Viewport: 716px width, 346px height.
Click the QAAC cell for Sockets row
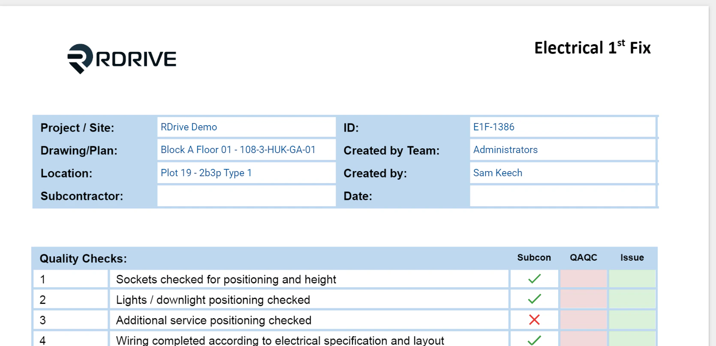tap(584, 279)
